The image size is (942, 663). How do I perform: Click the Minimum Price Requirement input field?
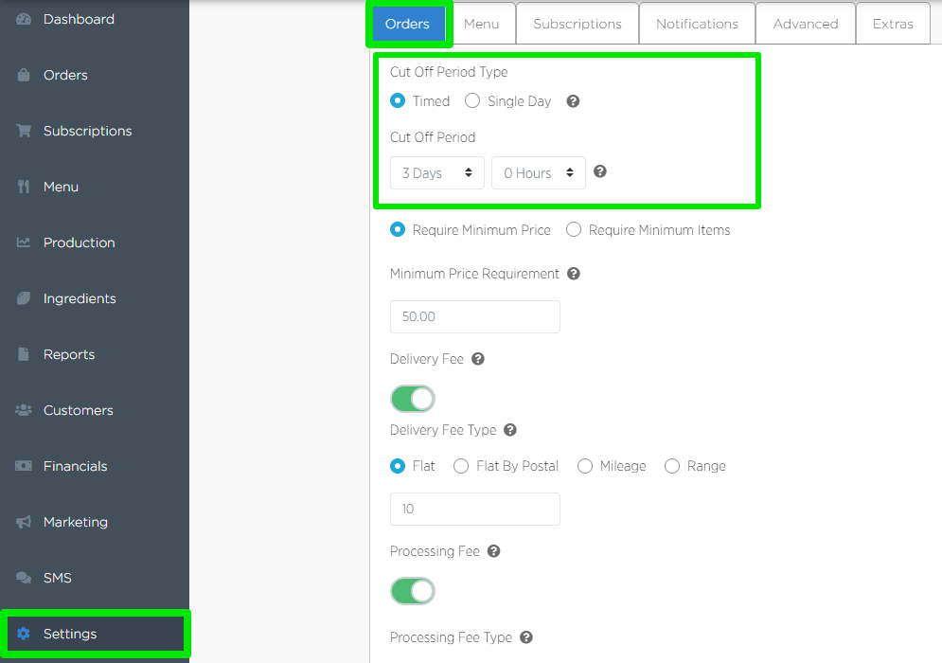474,316
